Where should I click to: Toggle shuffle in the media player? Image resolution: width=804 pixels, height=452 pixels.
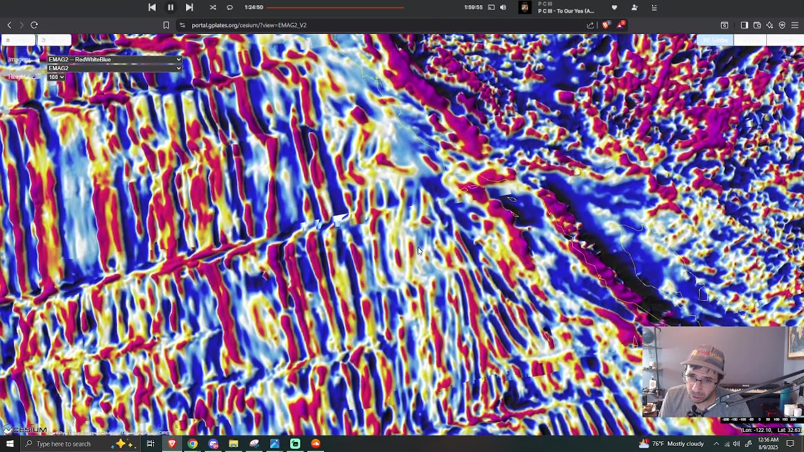(213, 8)
